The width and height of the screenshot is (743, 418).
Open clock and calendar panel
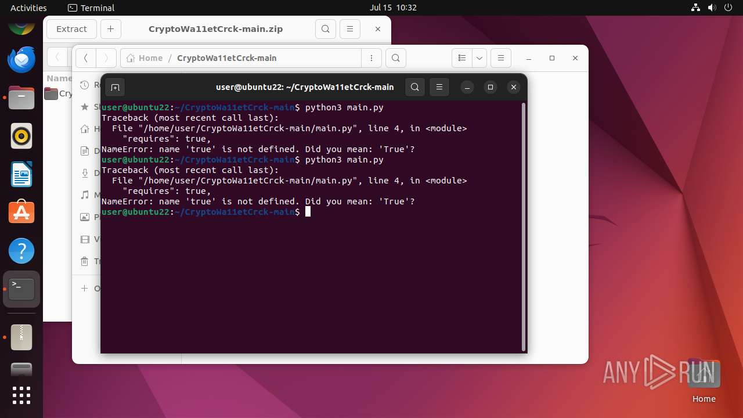[x=393, y=8]
